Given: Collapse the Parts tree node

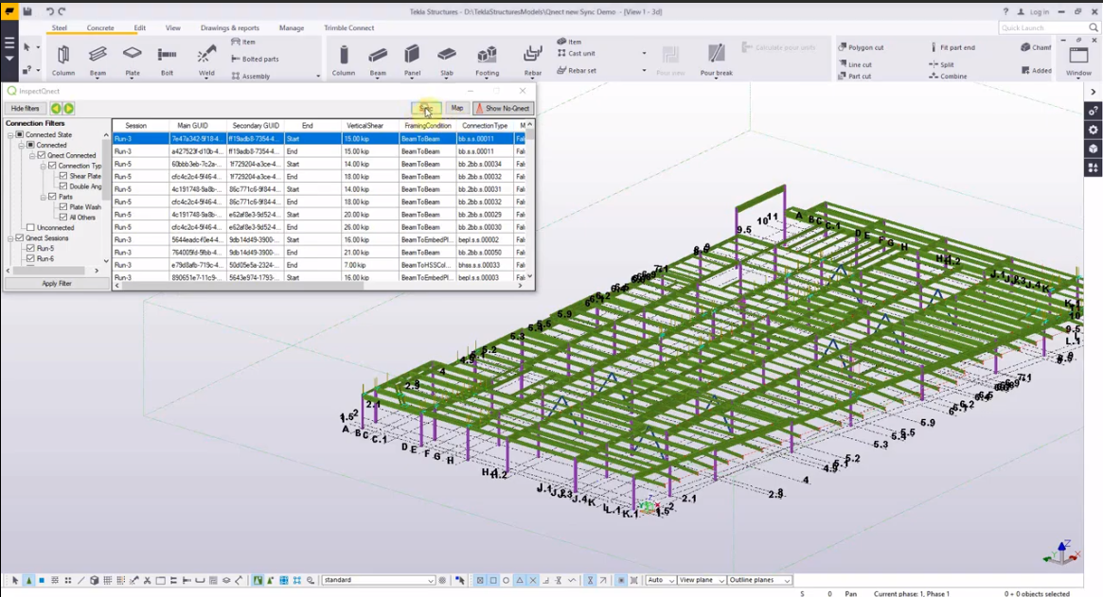Looking at the screenshot, I should (43, 197).
